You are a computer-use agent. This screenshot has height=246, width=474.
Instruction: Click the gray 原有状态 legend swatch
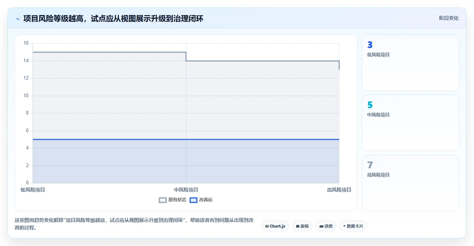[x=163, y=200]
